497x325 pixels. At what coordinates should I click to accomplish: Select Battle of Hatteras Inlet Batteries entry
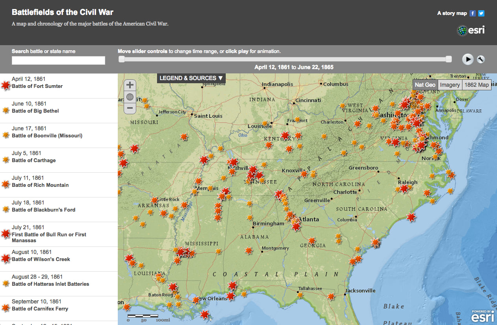[59, 284]
